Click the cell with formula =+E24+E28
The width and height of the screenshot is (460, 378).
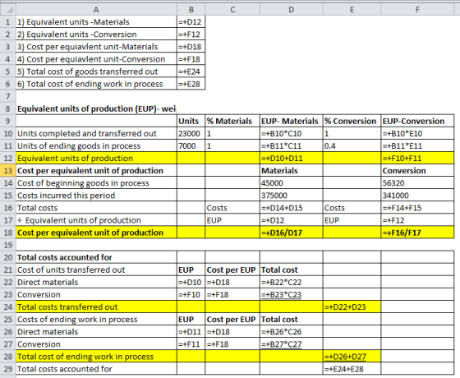tap(352, 369)
